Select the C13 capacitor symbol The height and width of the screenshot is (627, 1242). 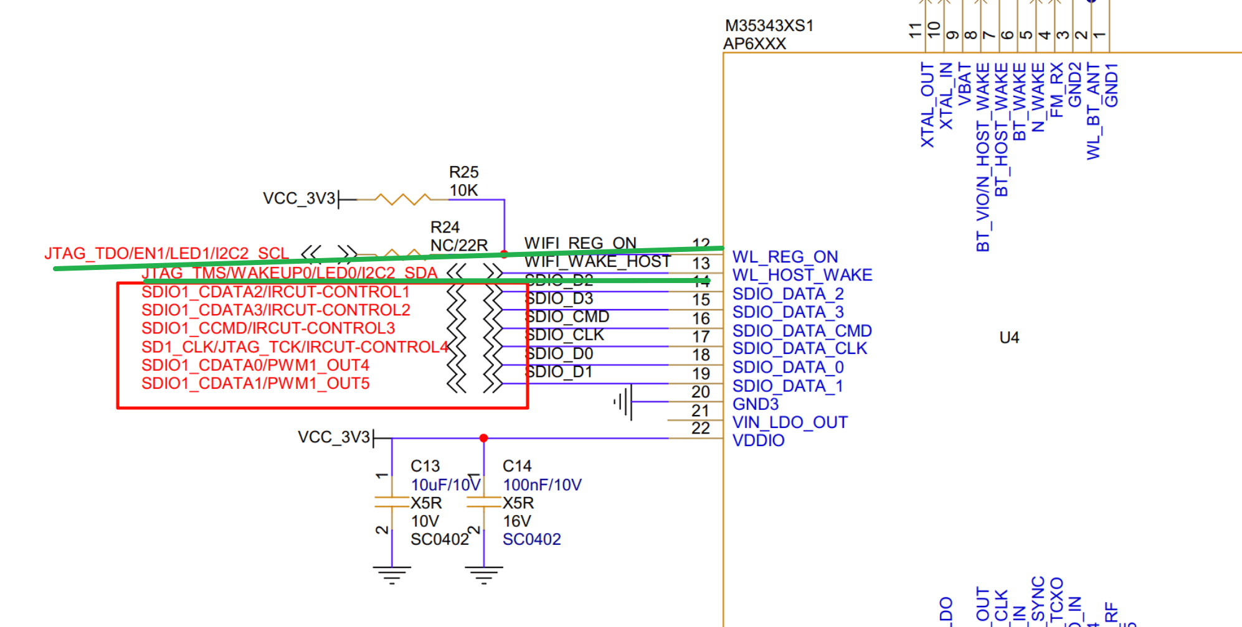click(392, 503)
